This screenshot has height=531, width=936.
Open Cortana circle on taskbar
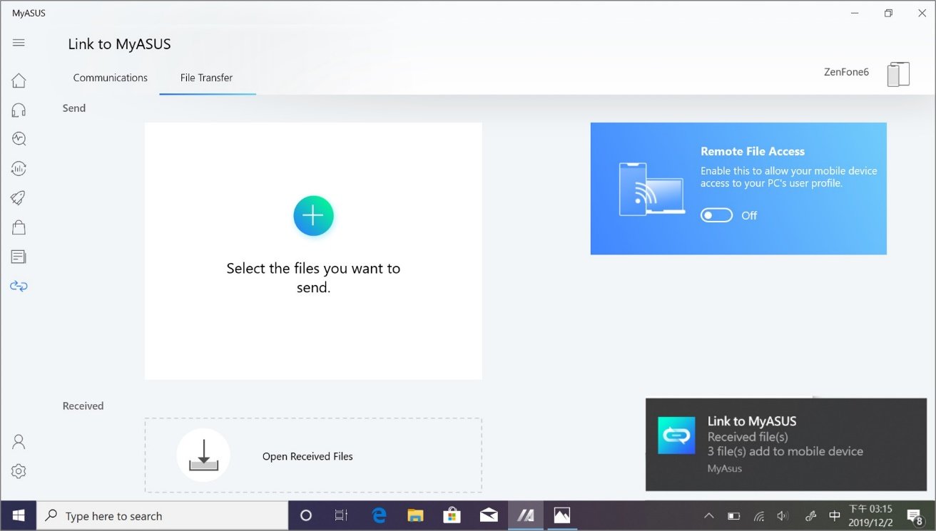click(x=306, y=515)
